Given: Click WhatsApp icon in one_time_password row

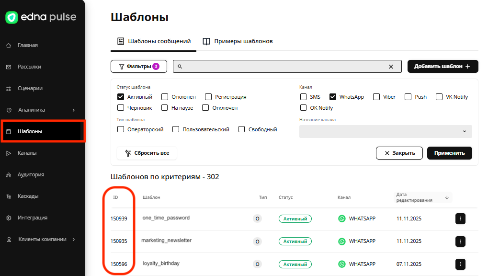Looking at the screenshot, I should tap(342, 218).
